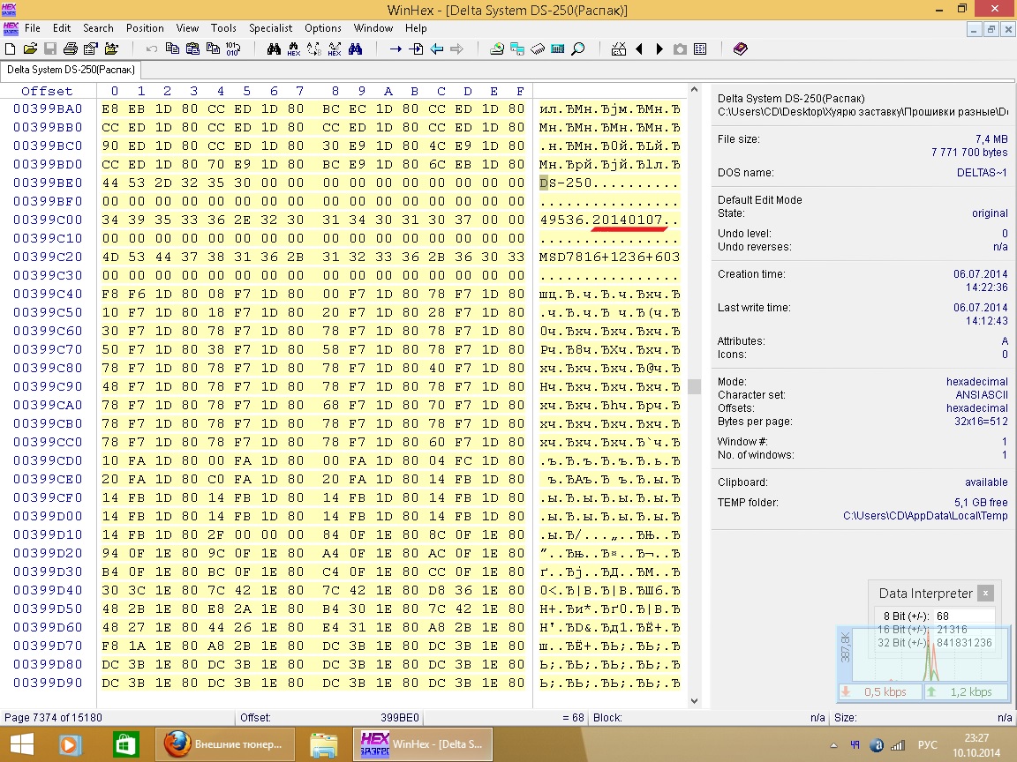Open the calculator icon in toolbar
The width and height of the screenshot is (1017, 762).
(558, 49)
